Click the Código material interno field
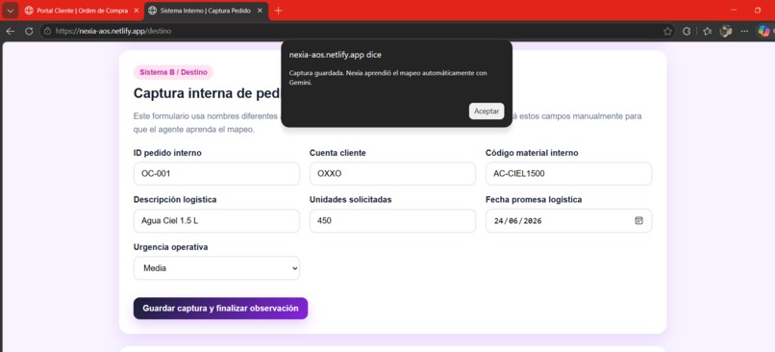 568,174
